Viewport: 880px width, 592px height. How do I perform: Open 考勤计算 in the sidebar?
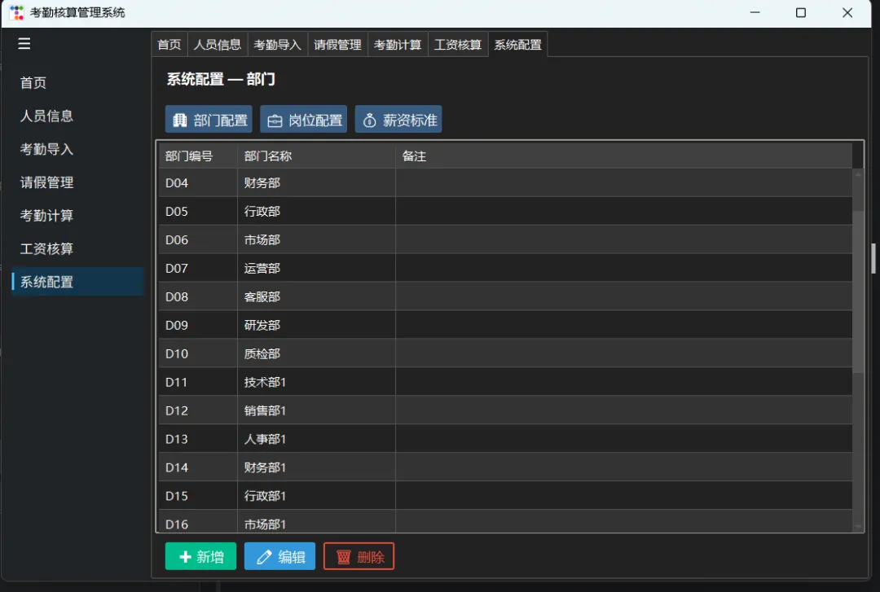point(77,215)
